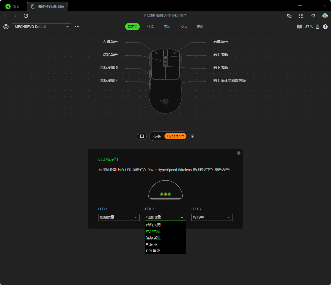The image size is (331, 285).
Task: Open the Hypershift help question mark
Action: (192, 136)
